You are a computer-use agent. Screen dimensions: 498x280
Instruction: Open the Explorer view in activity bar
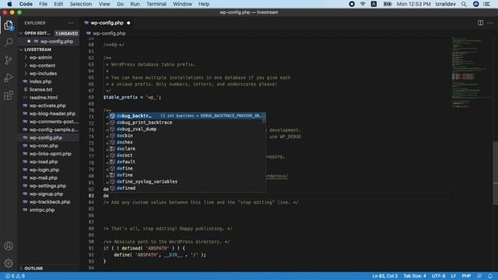tap(9, 25)
